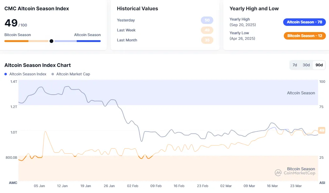
Task: Click the dark blue Altcoin Season gauge segment
Action: [89, 41]
